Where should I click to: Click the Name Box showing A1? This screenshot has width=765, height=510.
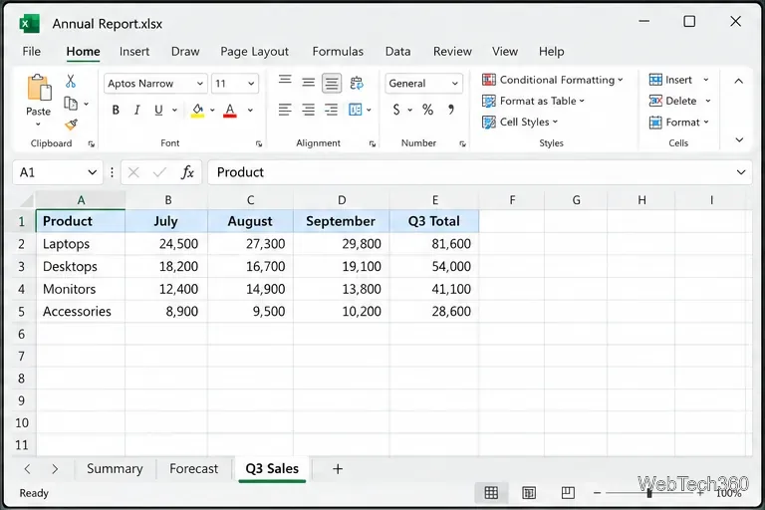[58, 172]
